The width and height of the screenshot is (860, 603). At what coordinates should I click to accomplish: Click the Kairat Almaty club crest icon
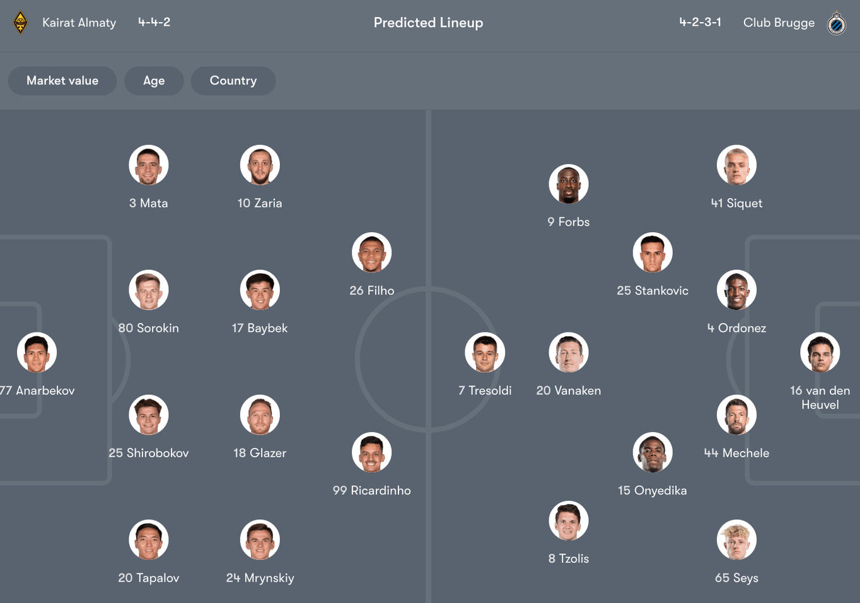click(x=20, y=23)
